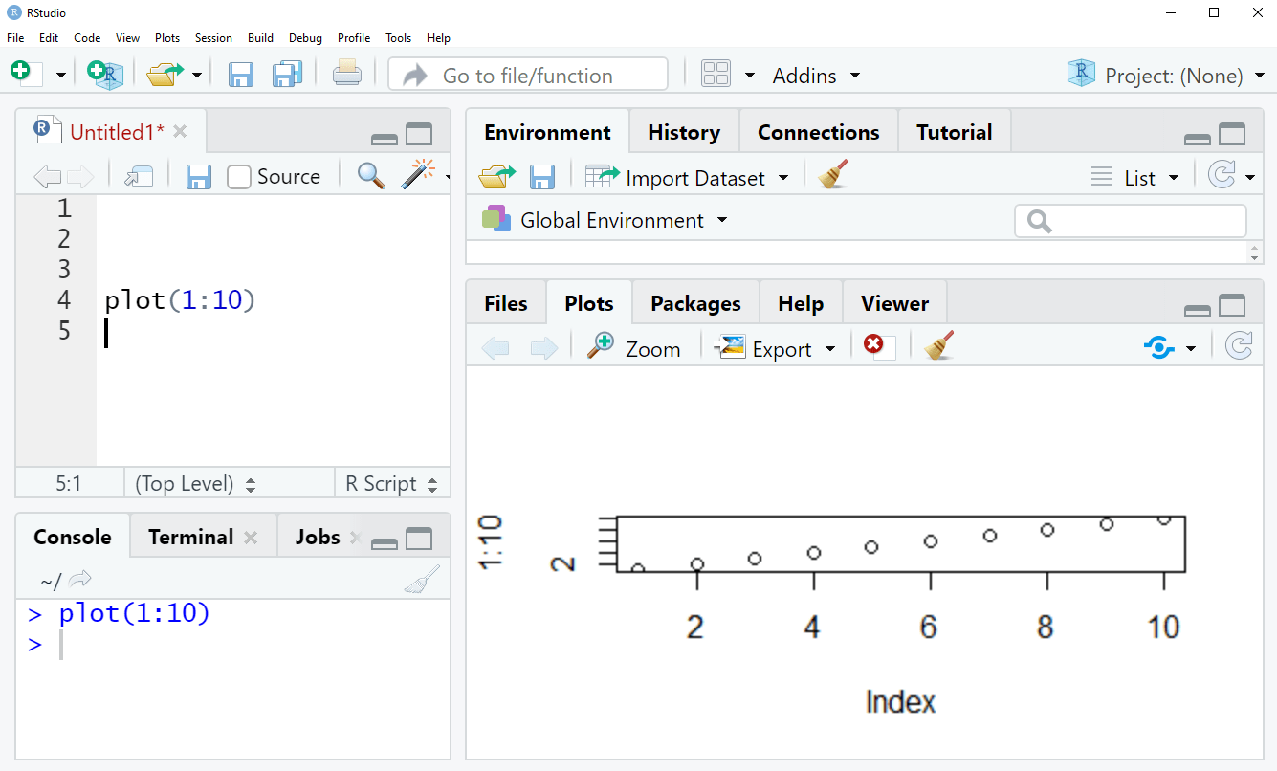1277x771 pixels.
Task: Select the Untitled1 editor tab
Action: [109, 132]
